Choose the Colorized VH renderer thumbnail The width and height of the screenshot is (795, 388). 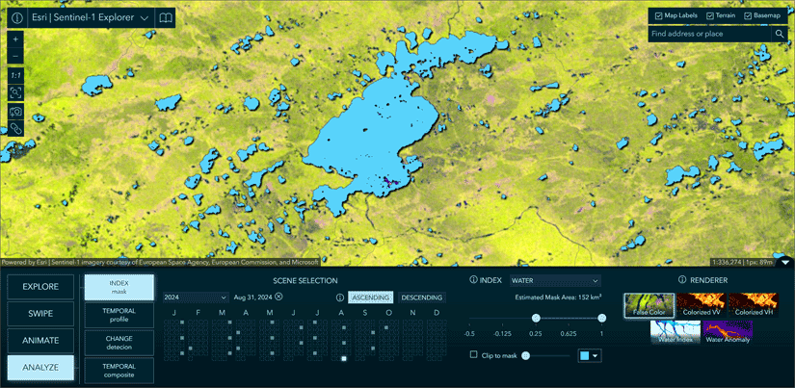click(753, 305)
